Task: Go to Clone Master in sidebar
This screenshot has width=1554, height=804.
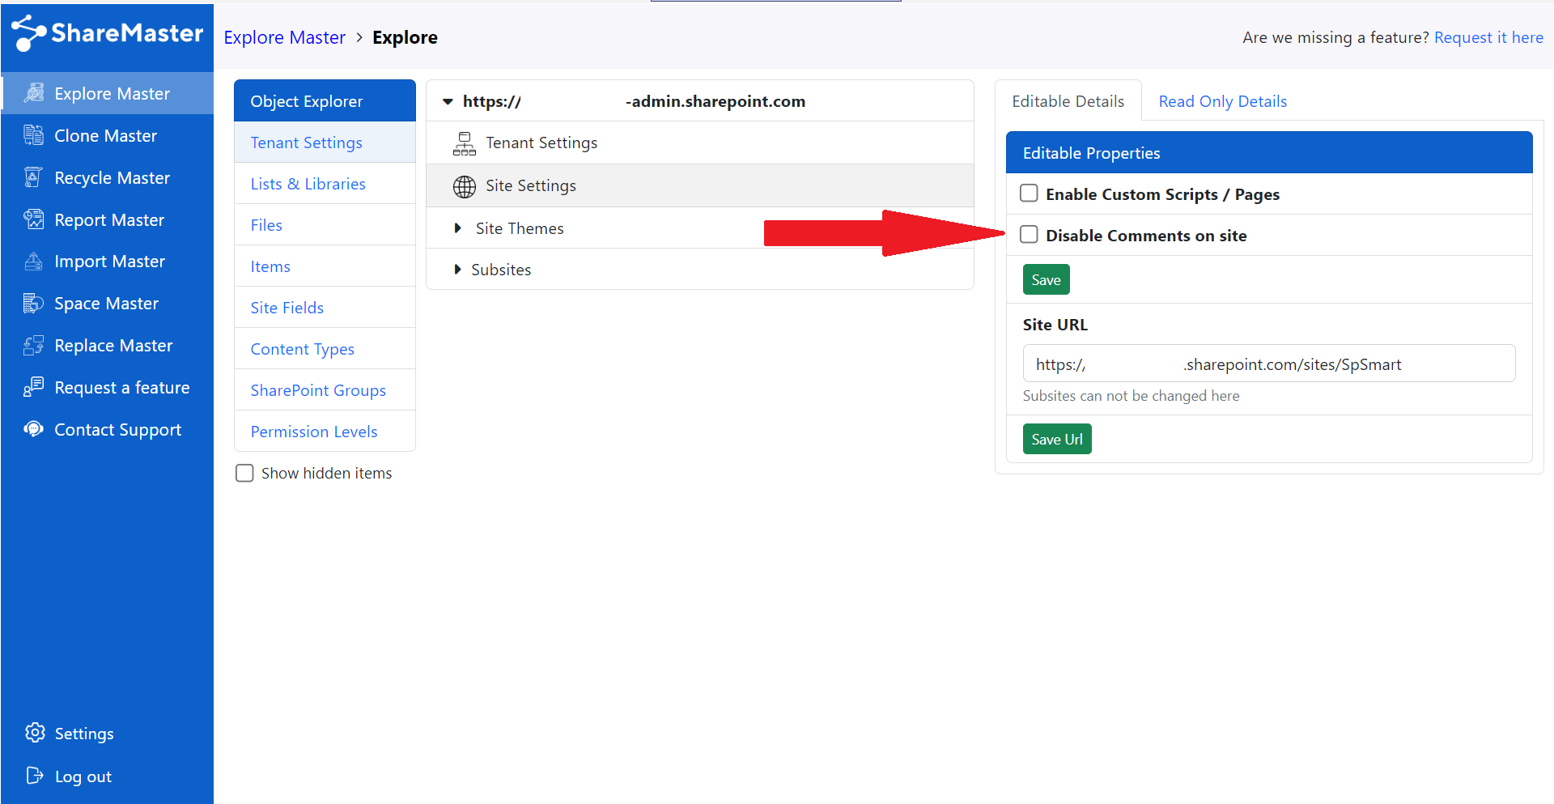Action: click(105, 135)
